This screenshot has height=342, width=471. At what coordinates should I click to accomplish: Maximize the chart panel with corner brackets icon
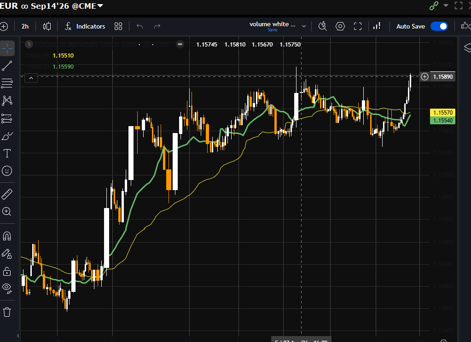coord(459,6)
